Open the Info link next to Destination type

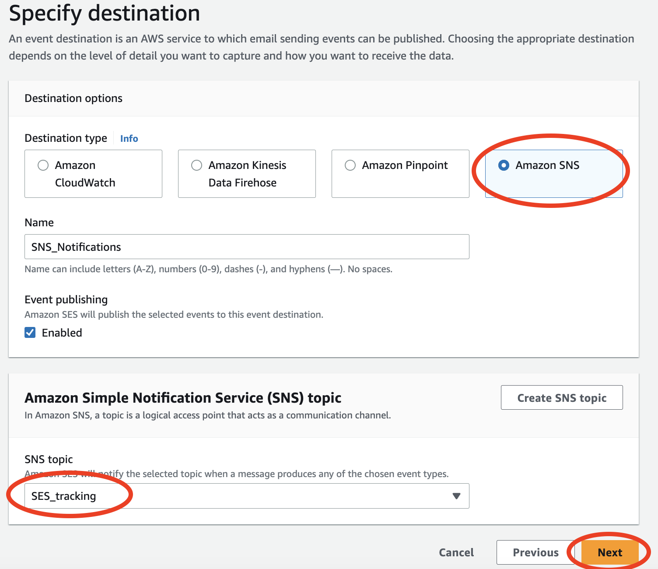pos(129,138)
